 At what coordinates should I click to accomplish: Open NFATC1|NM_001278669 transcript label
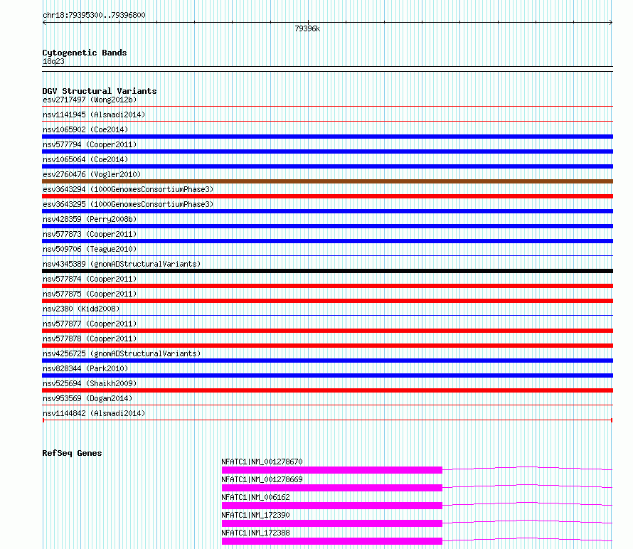coord(262,479)
